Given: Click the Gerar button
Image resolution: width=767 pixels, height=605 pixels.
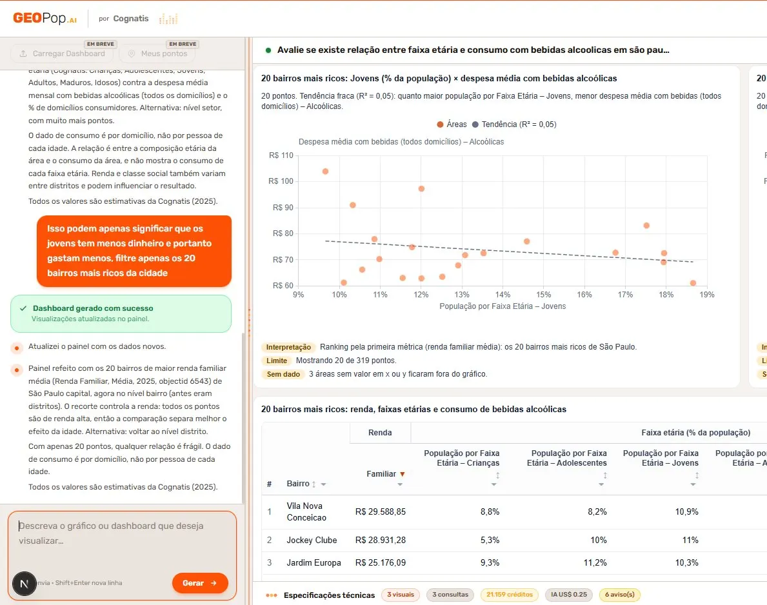Looking at the screenshot, I should (200, 583).
